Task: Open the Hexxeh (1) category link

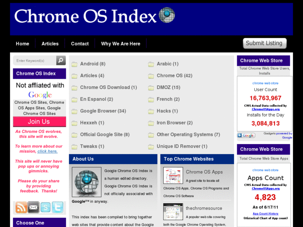Action: click(x=92, y=123)
